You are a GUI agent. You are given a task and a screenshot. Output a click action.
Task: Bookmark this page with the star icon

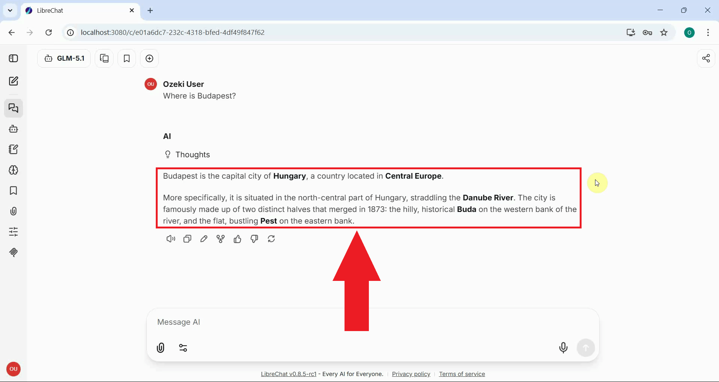click(664, 33)
